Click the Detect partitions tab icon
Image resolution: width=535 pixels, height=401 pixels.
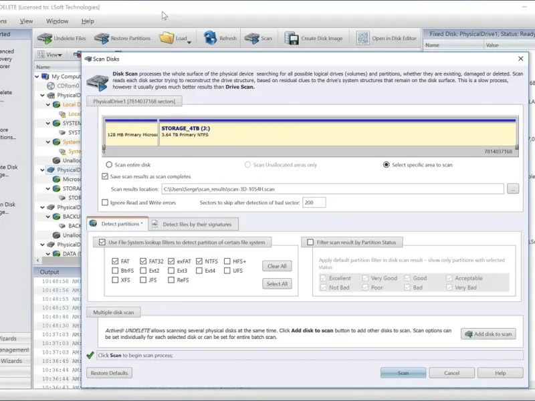coord(93,223)
